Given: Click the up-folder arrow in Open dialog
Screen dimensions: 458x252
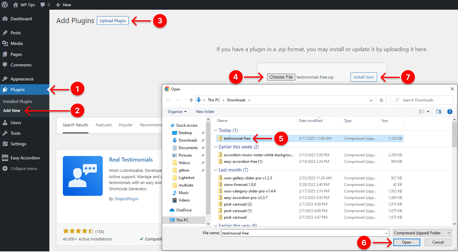Looking at the screenshot, I should [x=191, y=100].
